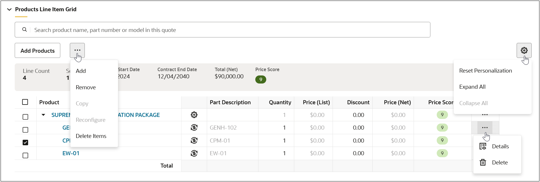
Task: Check the EW-01 row checkbox
Action: click(x=25, y=156)
